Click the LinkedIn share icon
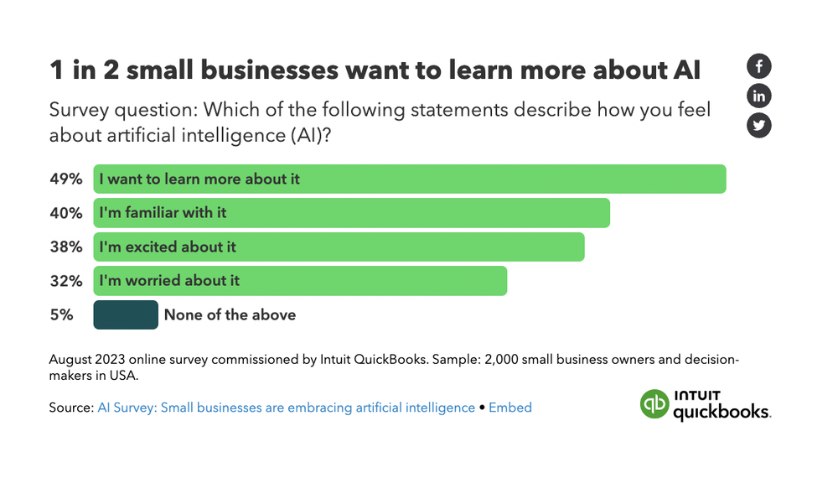This screenshot has width=838, height=504. click(x=758, y=96)
